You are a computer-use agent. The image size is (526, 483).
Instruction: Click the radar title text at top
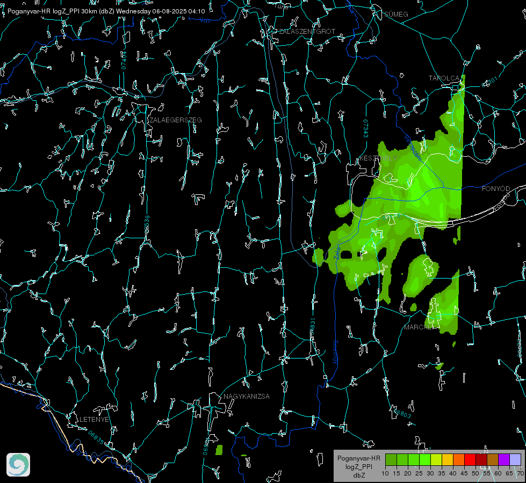click(106, 11)
